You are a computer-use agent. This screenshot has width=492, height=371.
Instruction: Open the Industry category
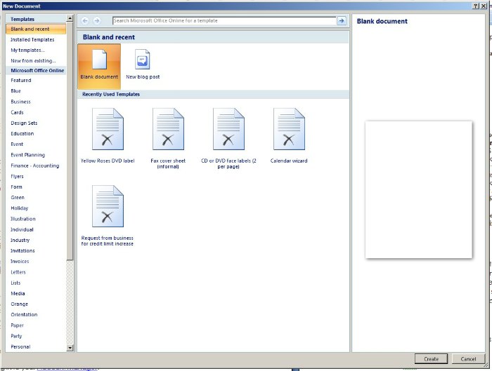[x=20, y=240]
